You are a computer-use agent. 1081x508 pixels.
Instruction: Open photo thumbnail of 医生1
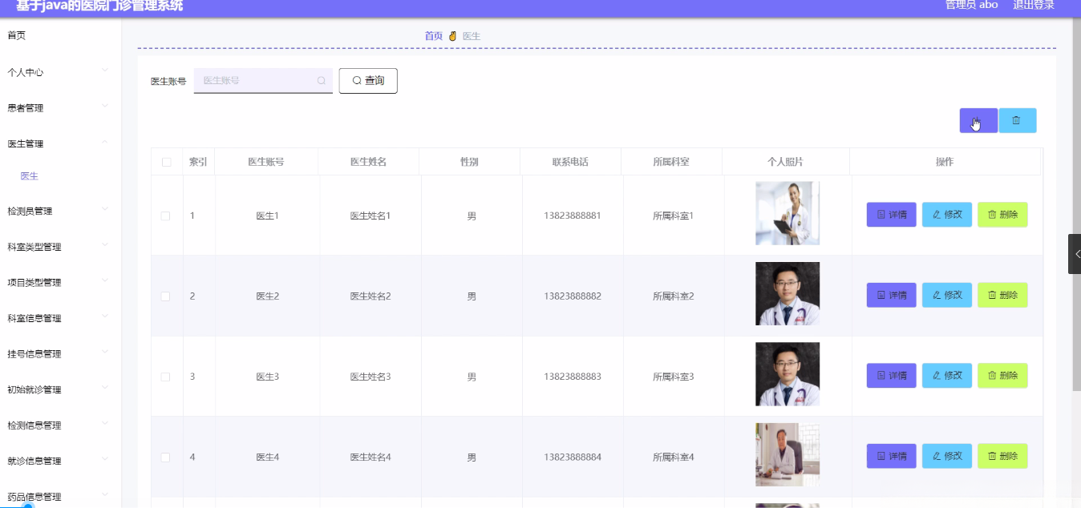787,213
